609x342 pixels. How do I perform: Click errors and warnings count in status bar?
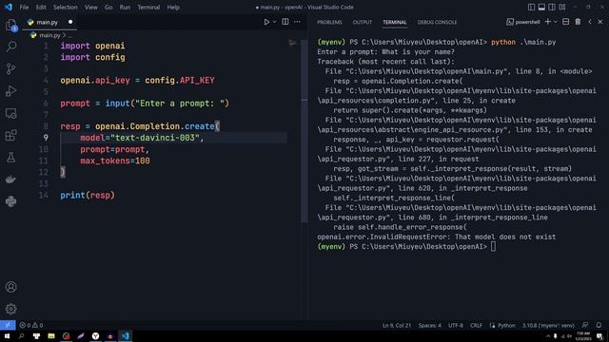pyautogui.click(x=31, y=325)
